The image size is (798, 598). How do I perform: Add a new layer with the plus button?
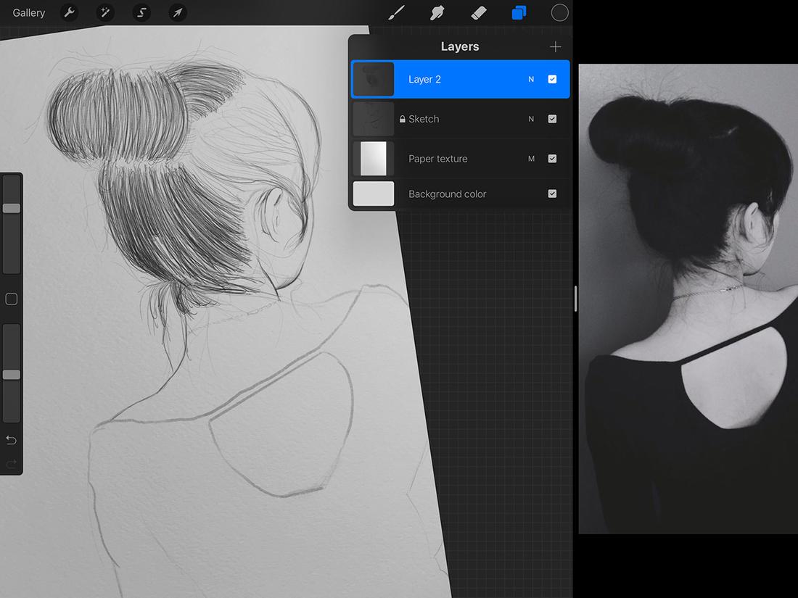tap(555, 46)
